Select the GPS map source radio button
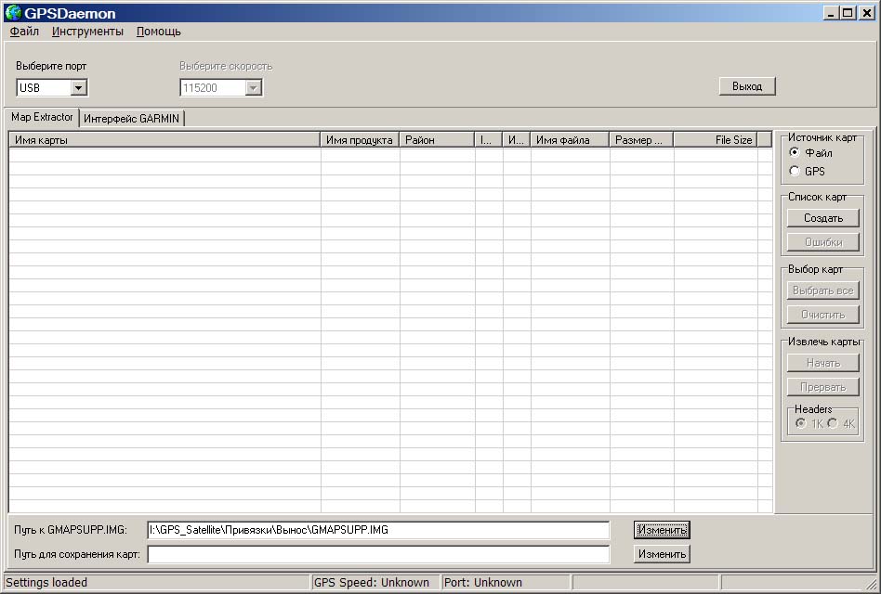The width and height of the screenshot is (881, 594). tap(795, 171)
